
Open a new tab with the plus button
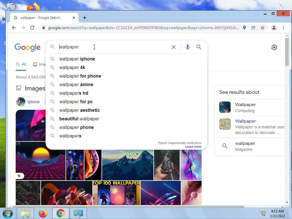click(85, 18)
